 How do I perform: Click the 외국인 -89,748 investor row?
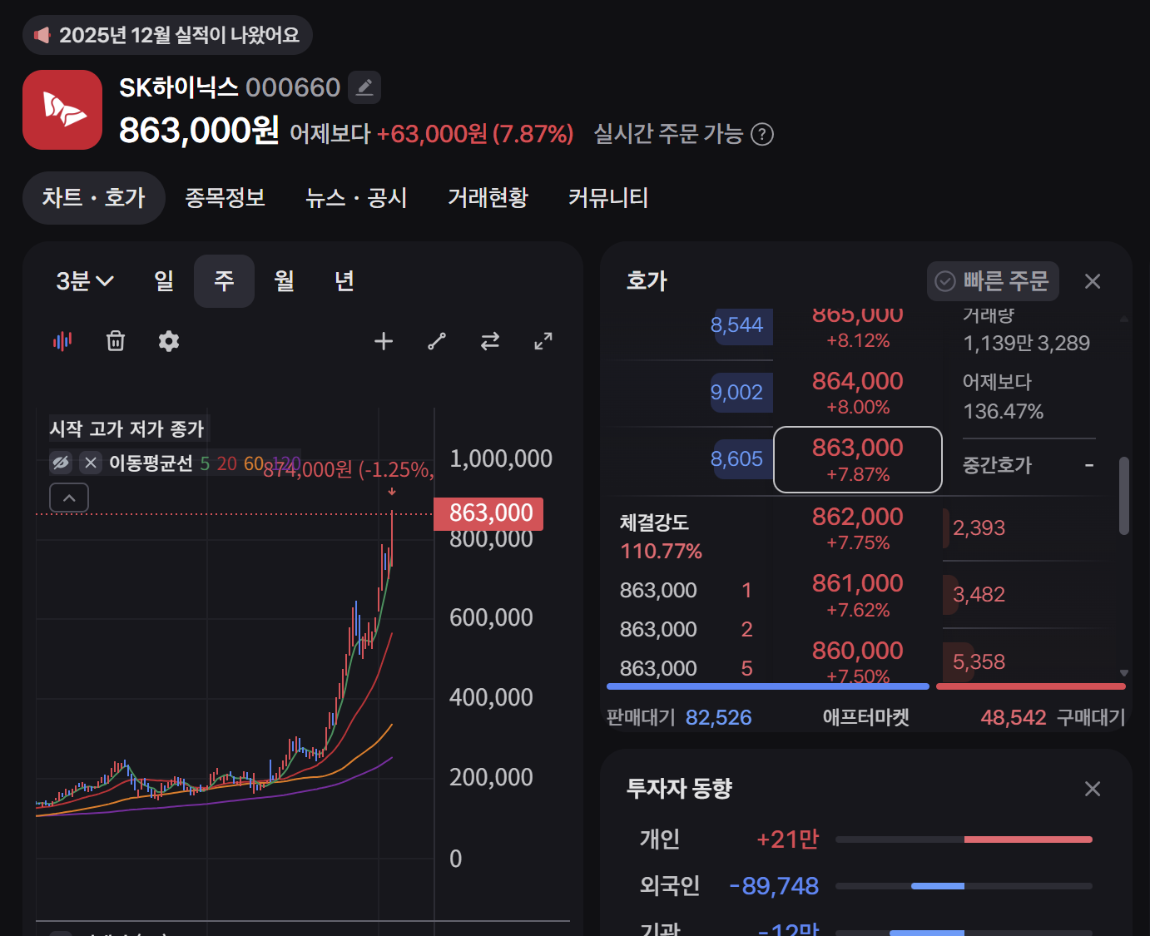[865, 886]
